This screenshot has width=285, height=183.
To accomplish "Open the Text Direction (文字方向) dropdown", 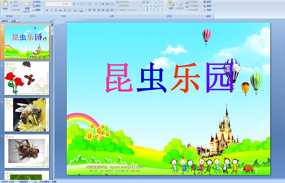I will [123, 2].
